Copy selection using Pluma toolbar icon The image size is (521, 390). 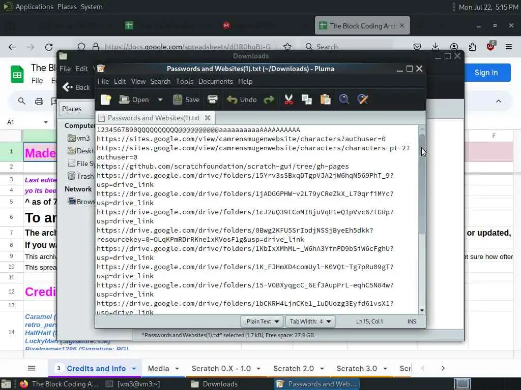[307, 100]
